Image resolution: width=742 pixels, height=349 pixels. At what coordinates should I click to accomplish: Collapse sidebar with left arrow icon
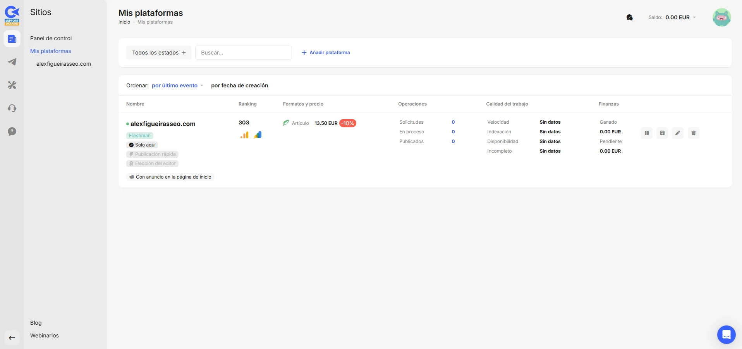12,338
